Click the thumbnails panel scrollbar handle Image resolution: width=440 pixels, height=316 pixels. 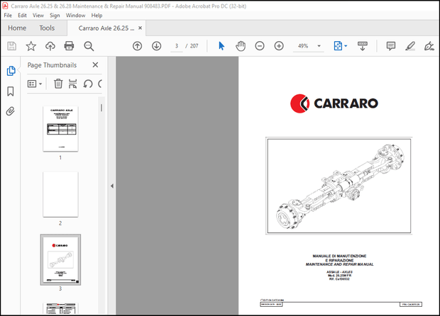(x=101, y=108)
